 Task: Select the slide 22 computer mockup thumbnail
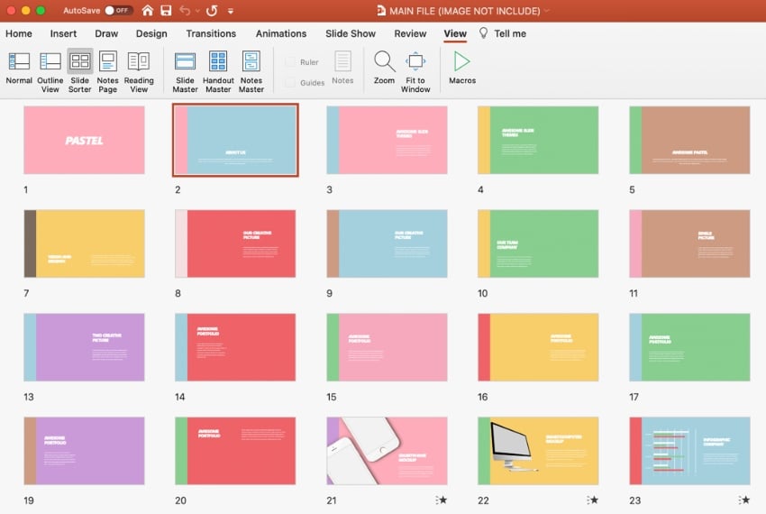[x=538, y=451]
